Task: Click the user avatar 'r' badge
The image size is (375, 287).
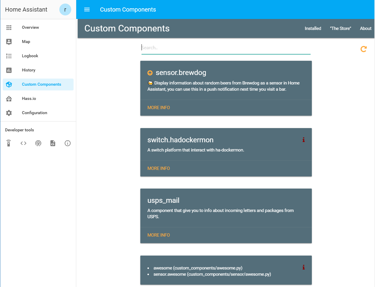Action: (x=65, y=9)
